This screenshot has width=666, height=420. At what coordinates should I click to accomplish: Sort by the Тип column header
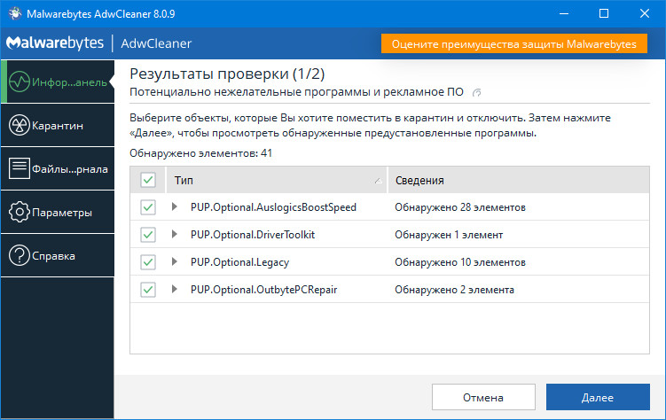point(276,180)
